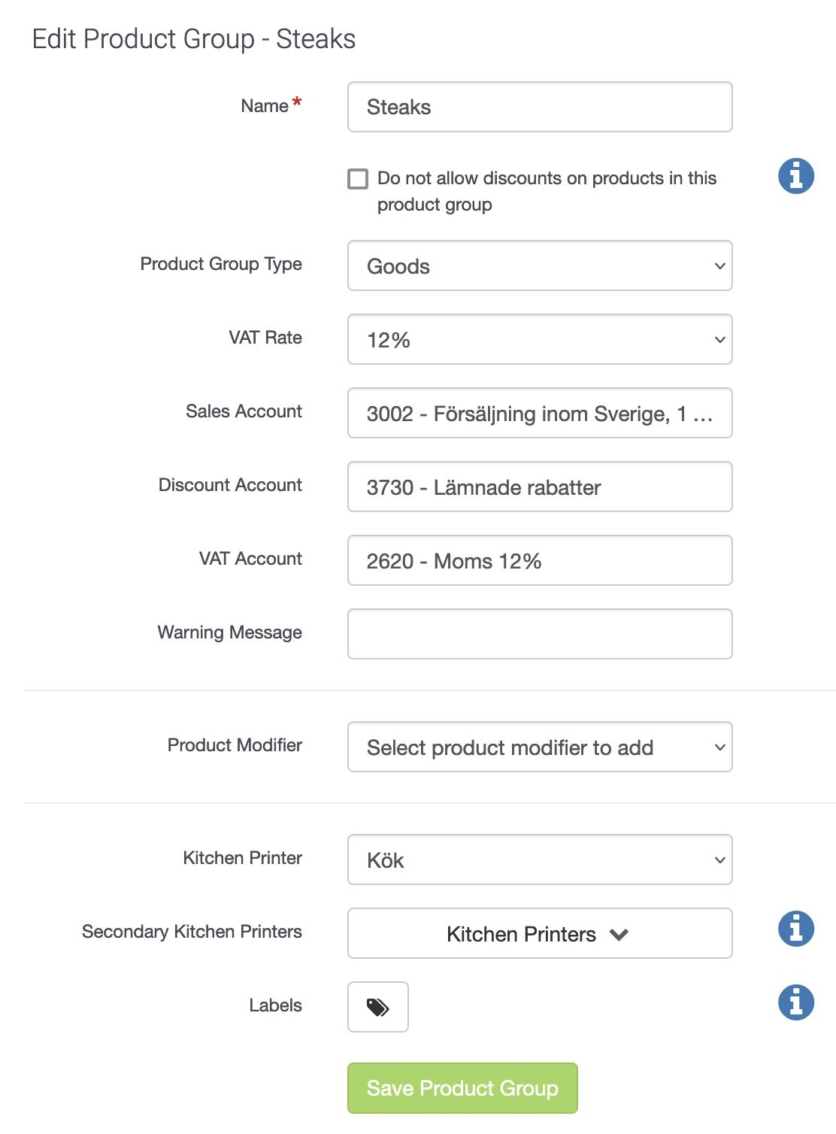Click into the Name field containing Steaks

540,107
